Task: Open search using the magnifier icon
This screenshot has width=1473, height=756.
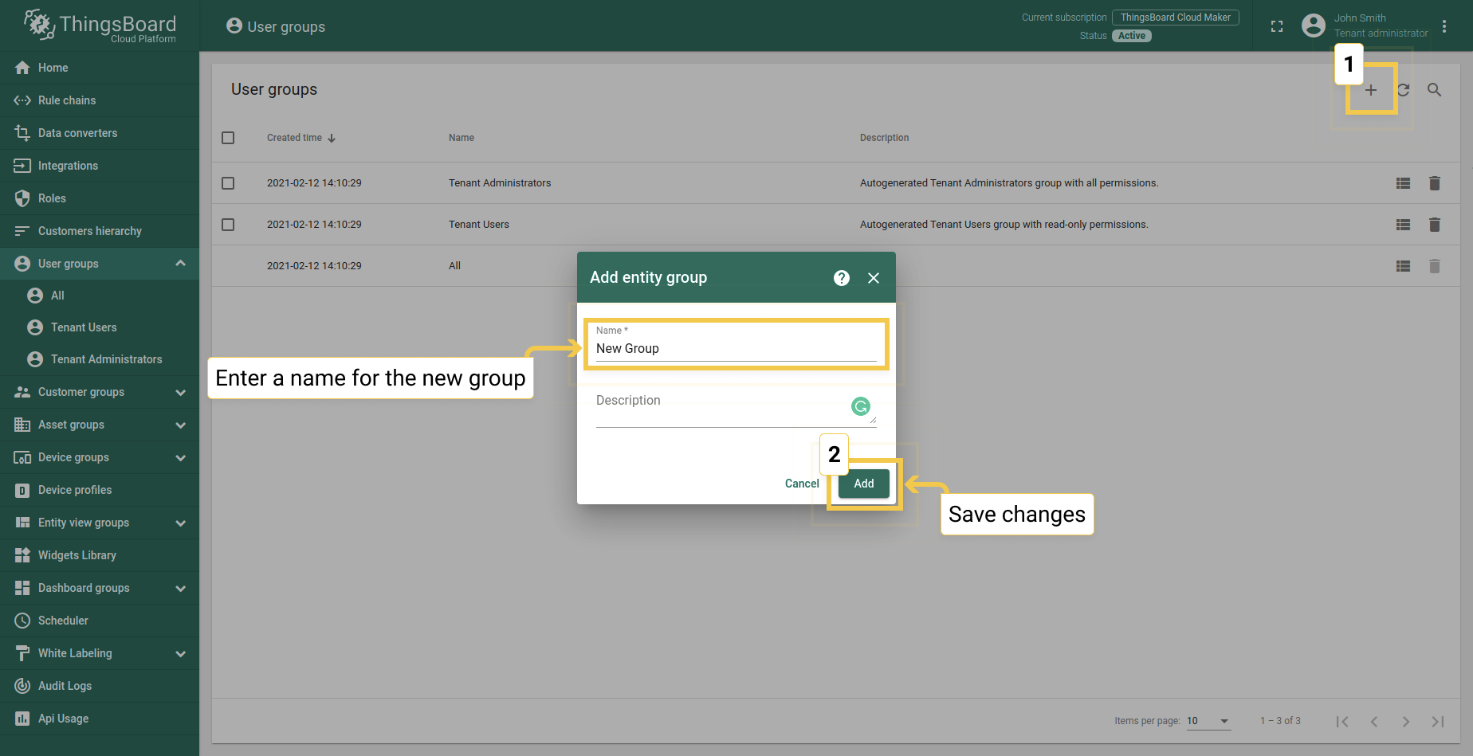Action: (x=1434, y=90)
